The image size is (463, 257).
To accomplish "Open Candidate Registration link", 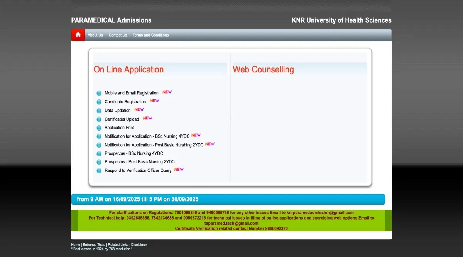I will [x=125, y=102].
